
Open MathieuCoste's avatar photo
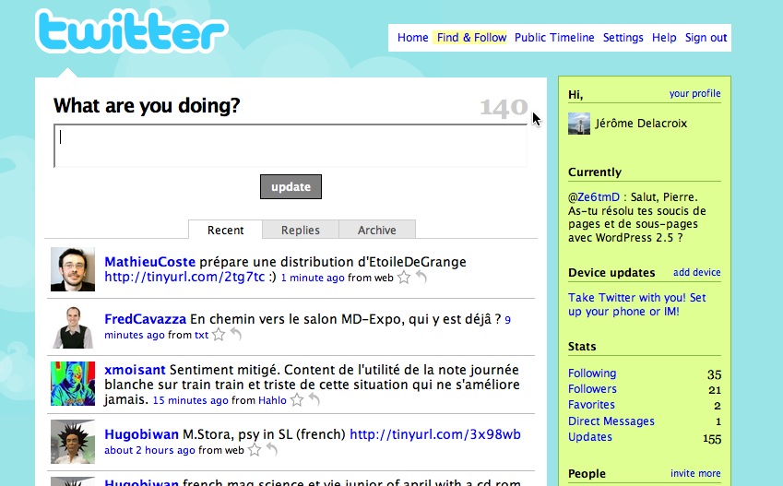[x=73, y=269]
